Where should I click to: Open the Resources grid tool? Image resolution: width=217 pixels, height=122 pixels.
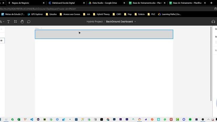point(16,21)
